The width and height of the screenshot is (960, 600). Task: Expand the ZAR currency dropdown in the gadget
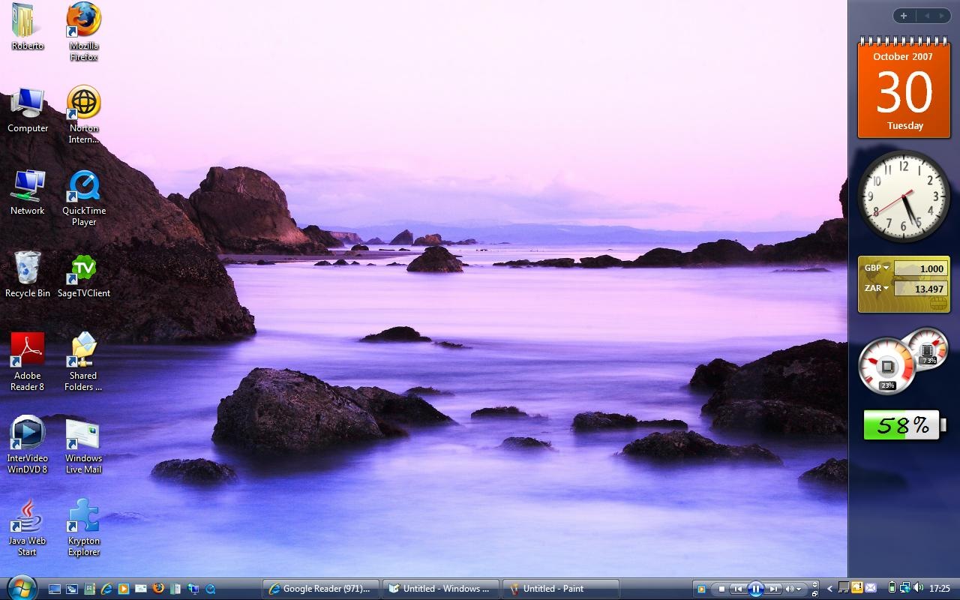coord(886,288)
